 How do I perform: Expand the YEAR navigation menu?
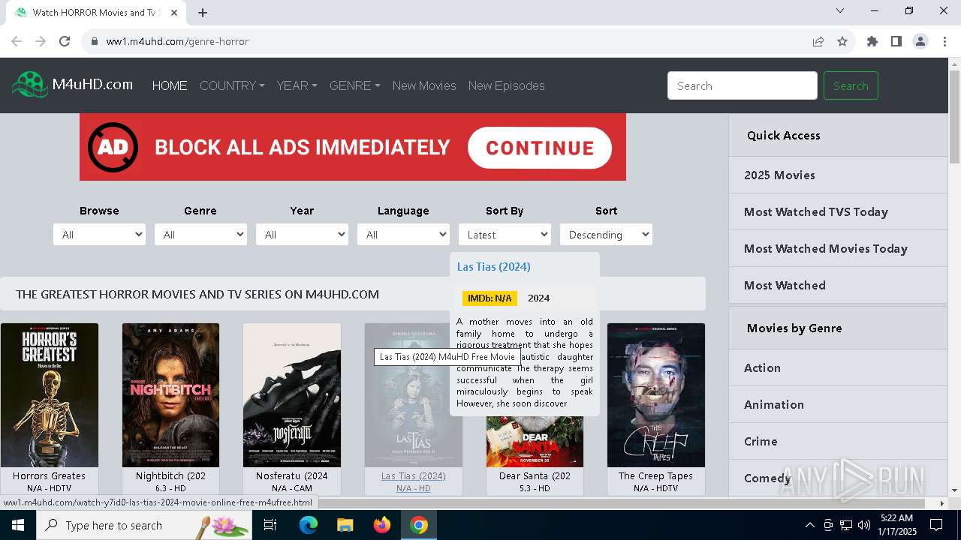tap(297, 85)
